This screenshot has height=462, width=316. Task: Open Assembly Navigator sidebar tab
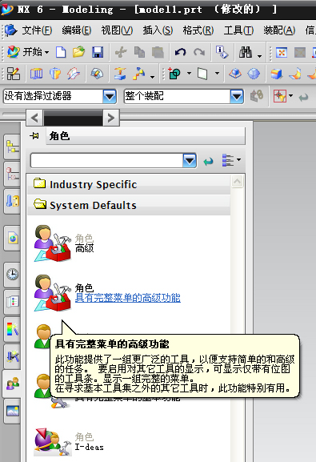(13, 147)
